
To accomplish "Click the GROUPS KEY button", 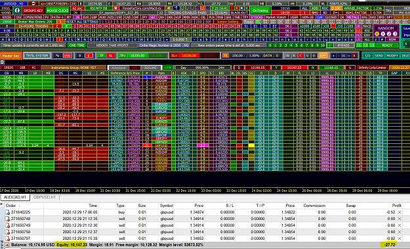I will tap(33, 11).
